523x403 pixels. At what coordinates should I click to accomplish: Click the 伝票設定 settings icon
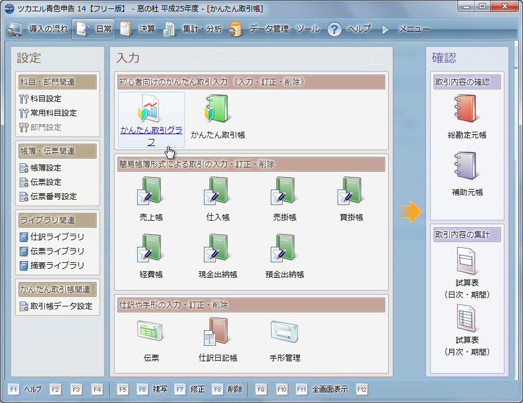24,182
